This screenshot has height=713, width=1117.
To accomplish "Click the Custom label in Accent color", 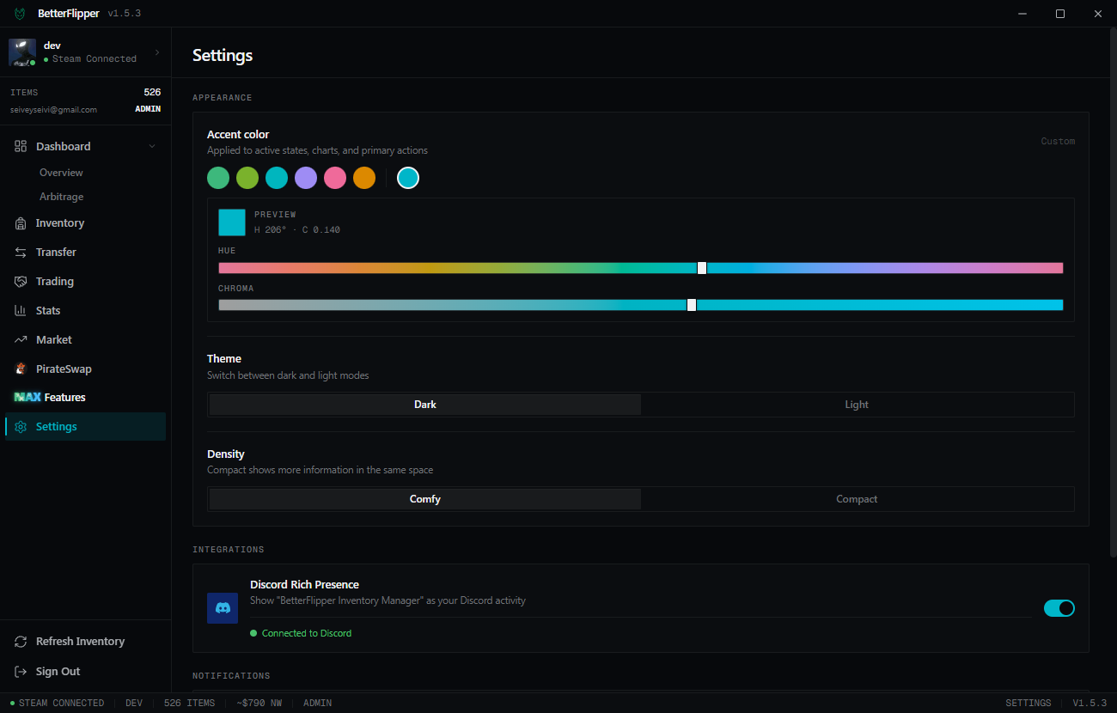I will point(1058,141).
